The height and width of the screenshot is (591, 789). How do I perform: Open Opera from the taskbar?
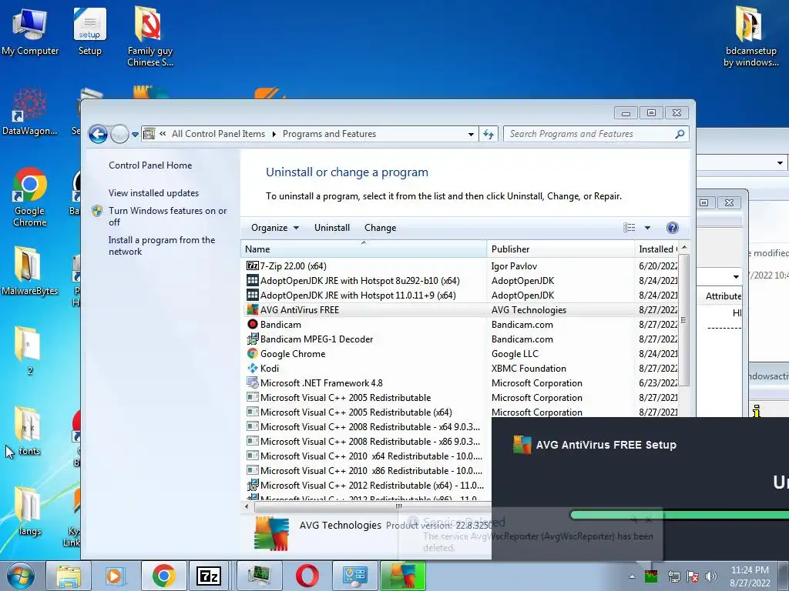coord(307,576)
